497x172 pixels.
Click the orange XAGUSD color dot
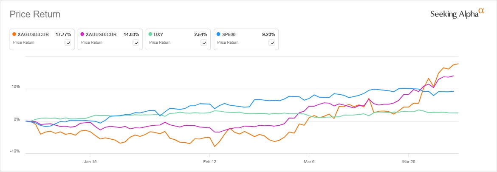[14, 34]
